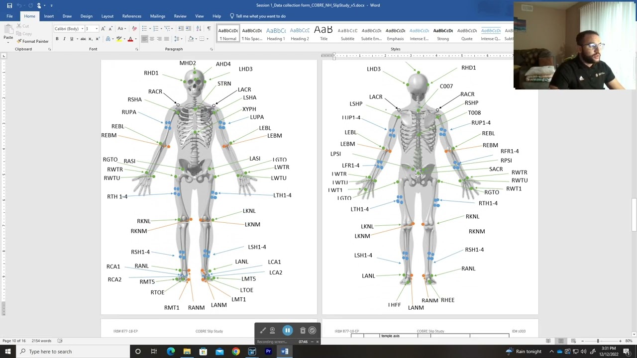The width and height of the screenshot is (637, 358).
Task: Align text left
Action: (144, 39)
